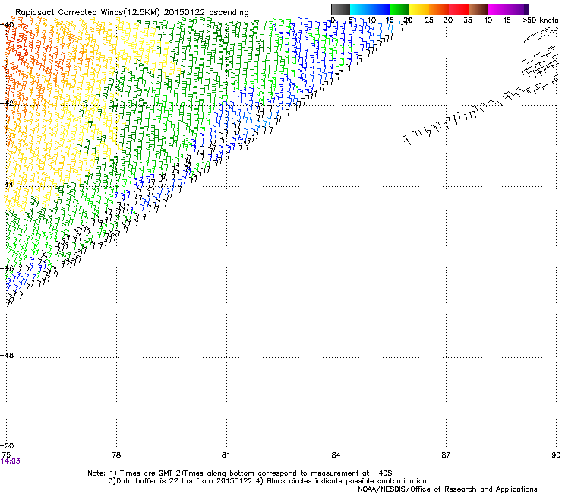Click the '>50 knots' legend label
562x494 pixels.
(540, 21)
